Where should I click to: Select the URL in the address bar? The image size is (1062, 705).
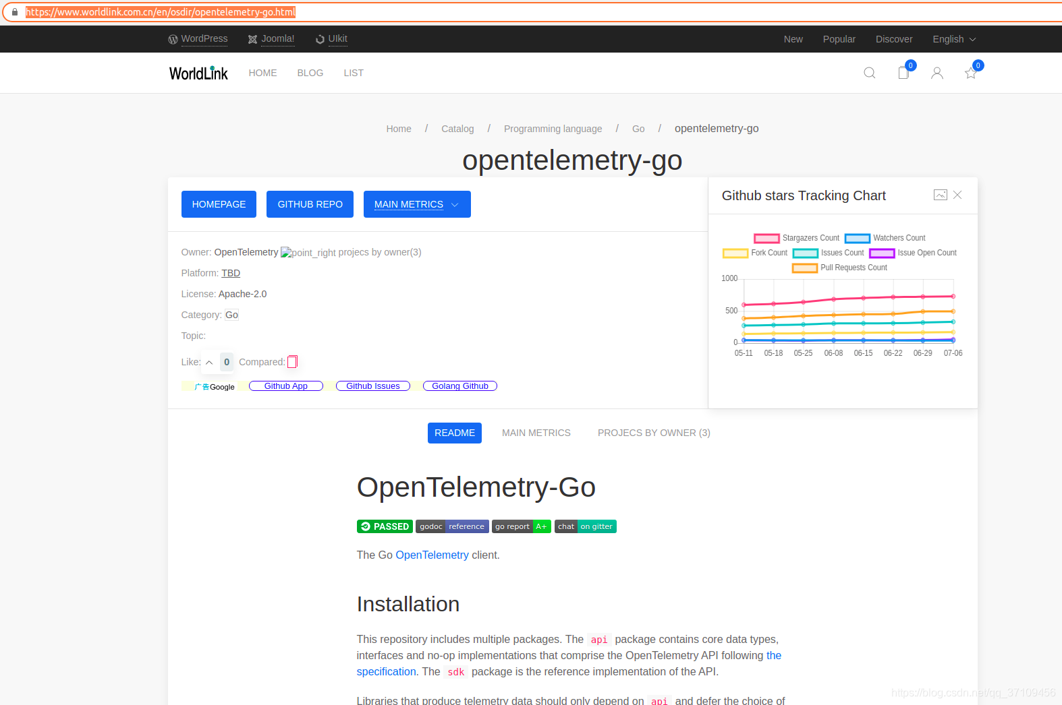161,12
